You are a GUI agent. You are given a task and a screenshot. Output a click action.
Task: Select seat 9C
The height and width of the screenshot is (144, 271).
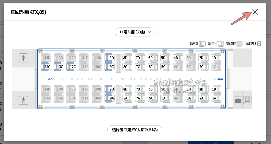(110, 67)
